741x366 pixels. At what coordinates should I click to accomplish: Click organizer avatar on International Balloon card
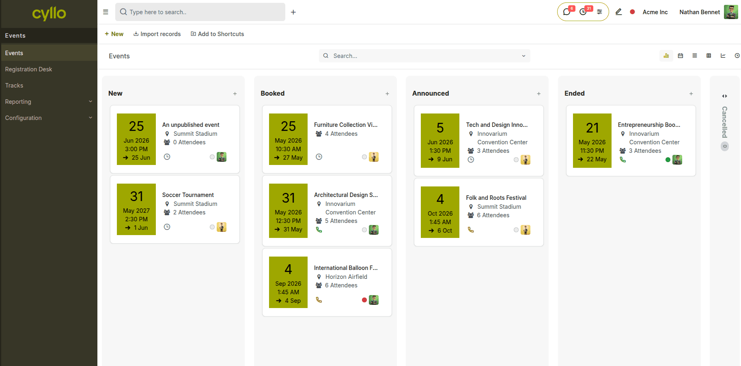pos(374,300)
